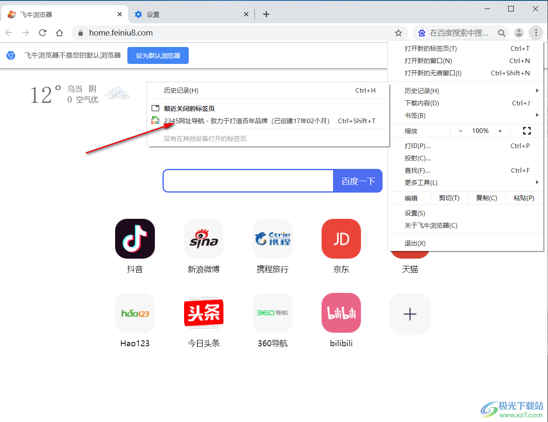
Task: Click the back navigation arrow
Action: (9, 33)
